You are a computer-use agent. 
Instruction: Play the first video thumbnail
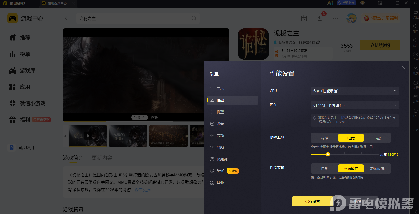88,136
